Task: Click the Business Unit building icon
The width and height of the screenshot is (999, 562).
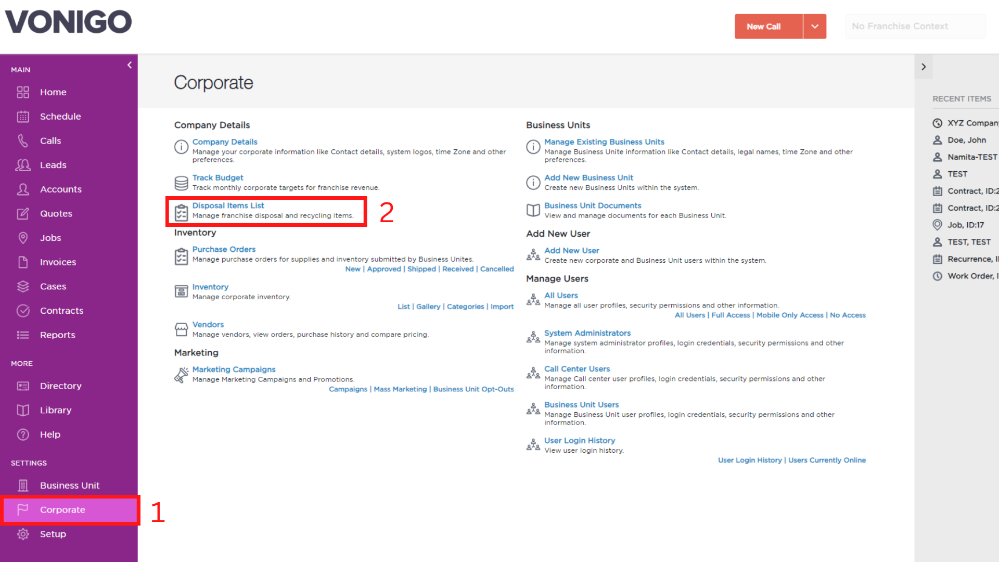Action: [23, 486]
